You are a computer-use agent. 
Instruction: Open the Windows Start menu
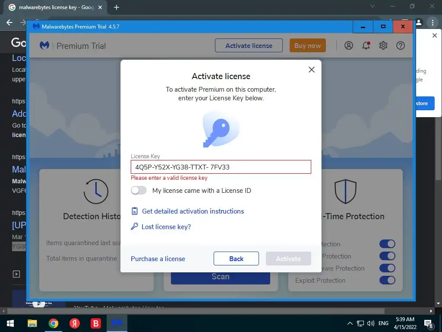[10, 323]
